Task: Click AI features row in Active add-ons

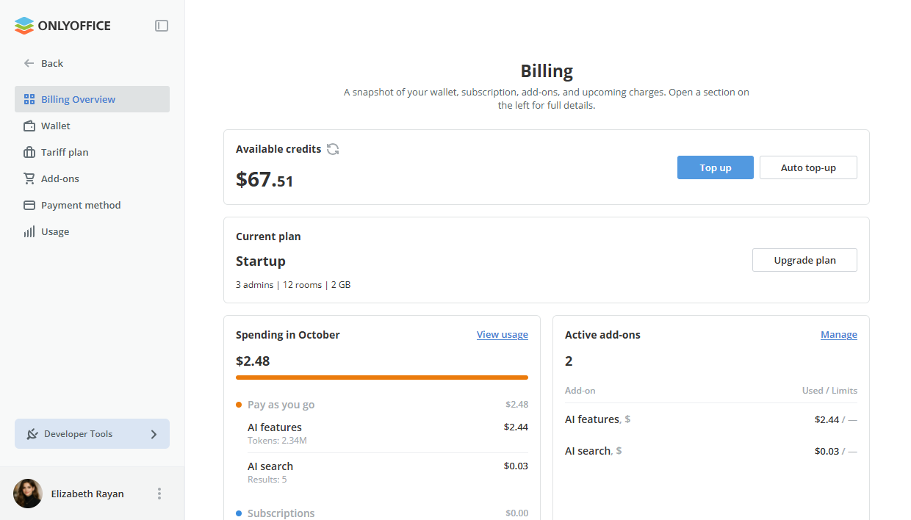Action: click(711, 419)
